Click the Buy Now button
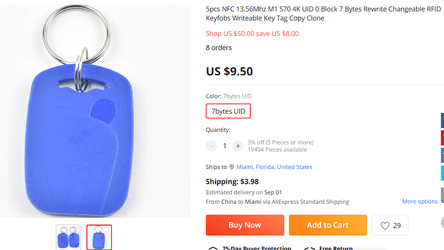This screenshot has width=444, height=250. [x=245, y=225]
